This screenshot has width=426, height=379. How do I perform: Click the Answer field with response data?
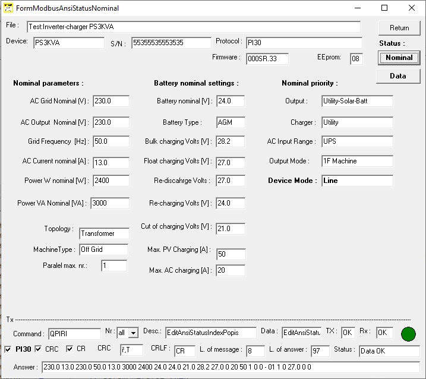coord(231,367)
